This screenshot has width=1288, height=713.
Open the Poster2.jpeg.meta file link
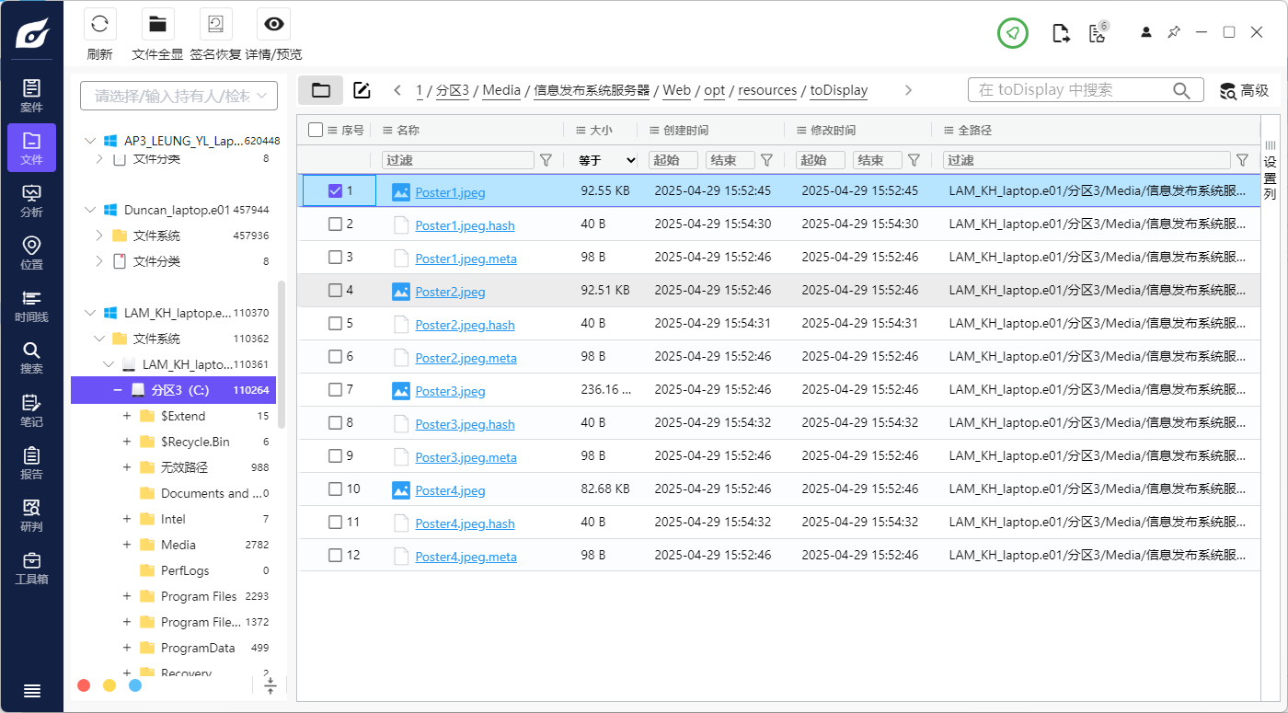pos(466,358)
